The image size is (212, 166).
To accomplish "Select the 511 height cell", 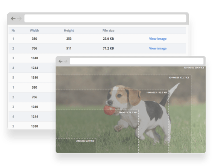I will (x=69, y=49).
